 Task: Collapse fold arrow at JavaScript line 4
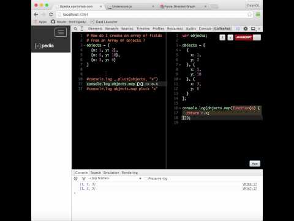click(x=180, y=50)
